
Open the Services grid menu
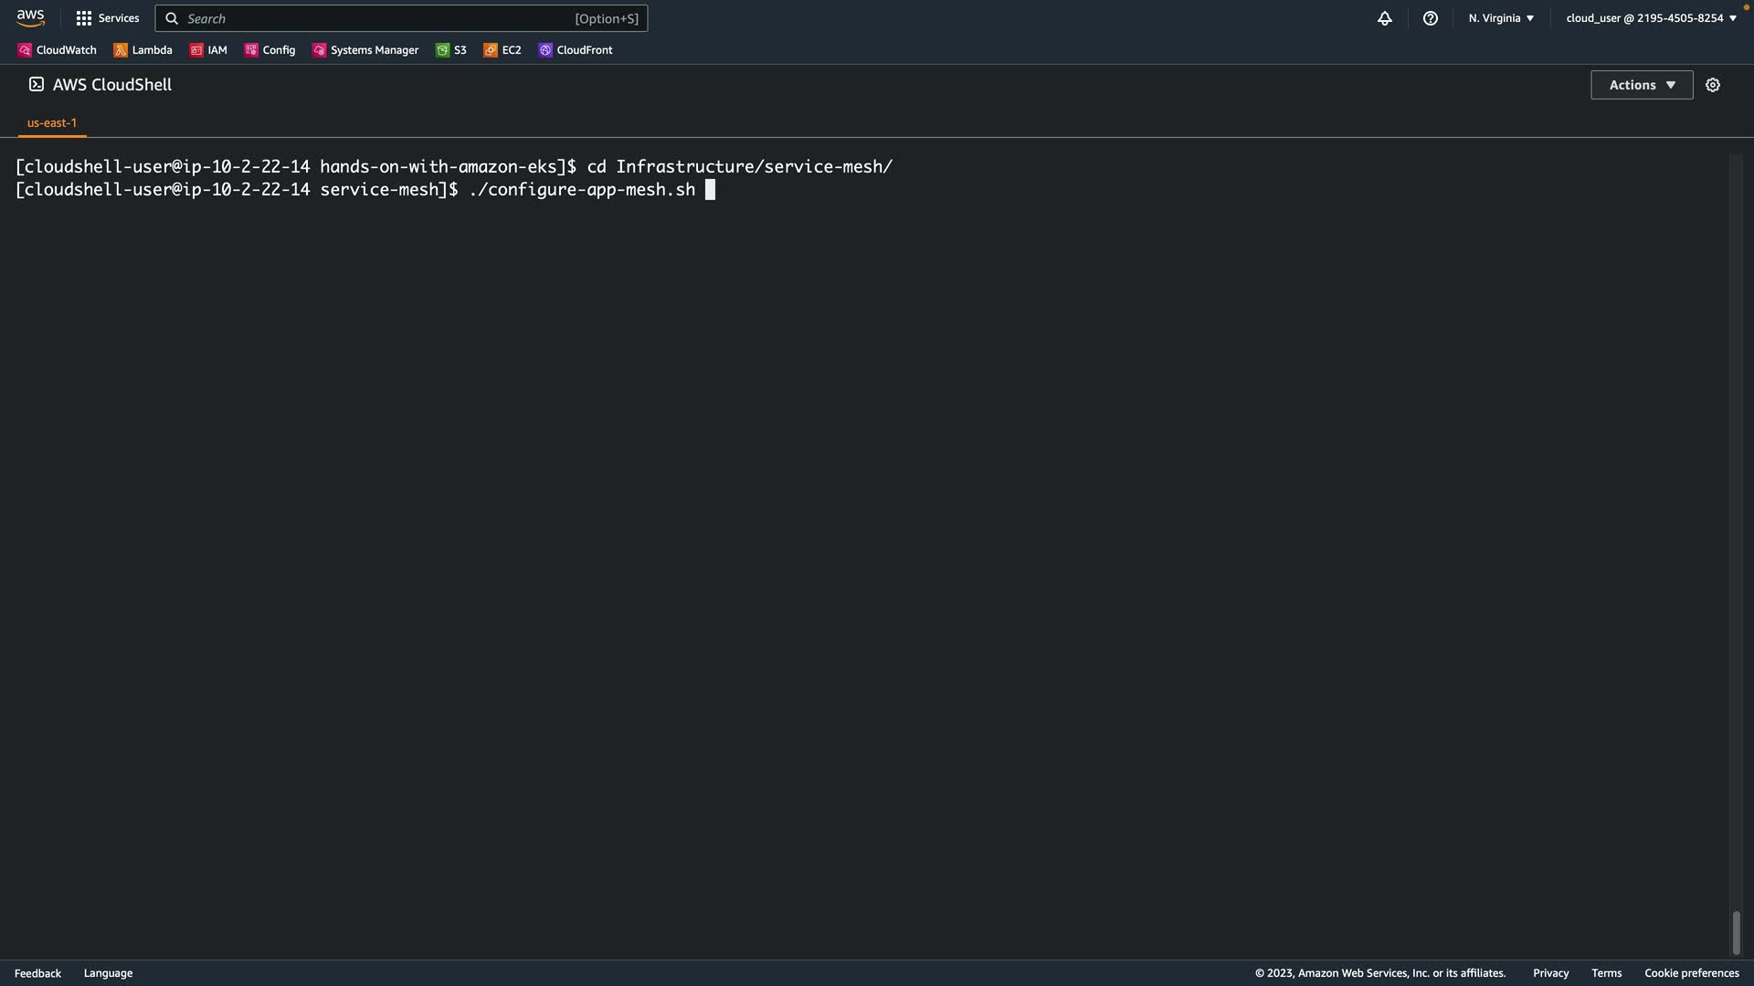(x=107, y=18)
